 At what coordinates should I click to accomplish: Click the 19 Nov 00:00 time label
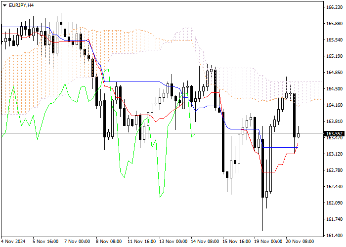tap(268, 242)
